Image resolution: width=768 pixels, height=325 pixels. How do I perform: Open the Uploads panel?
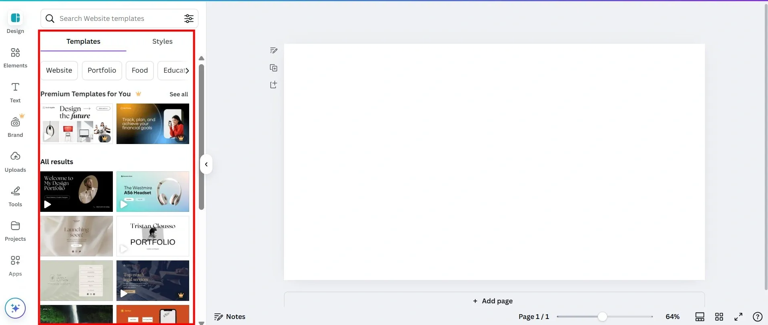point(15,162)
